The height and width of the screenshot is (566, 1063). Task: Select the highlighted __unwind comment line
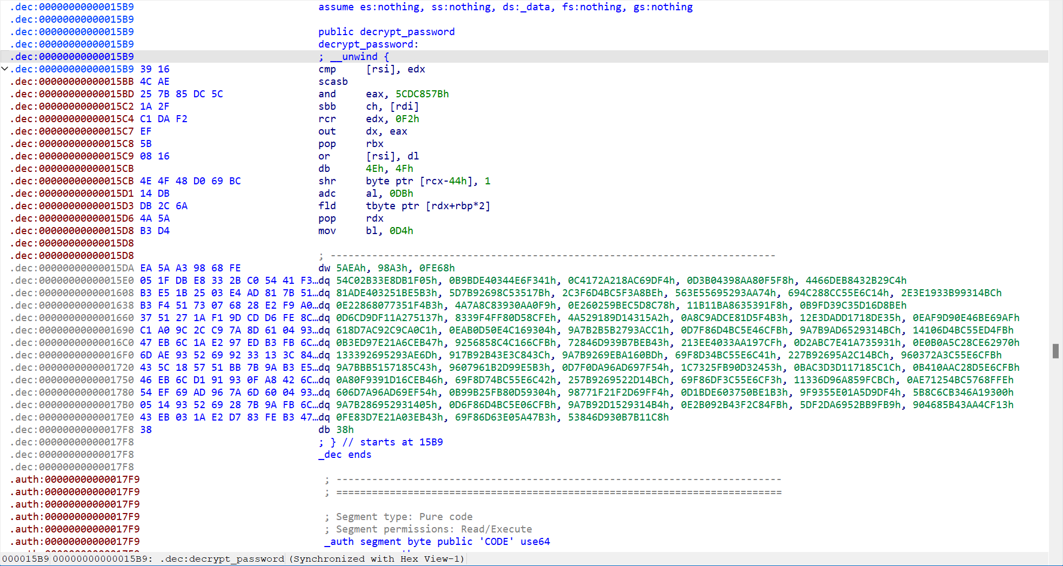coord(353,57)
